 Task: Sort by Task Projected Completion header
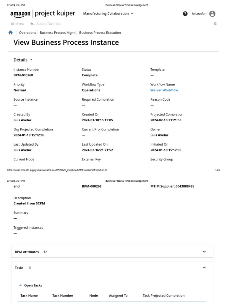tap(163, 296)
